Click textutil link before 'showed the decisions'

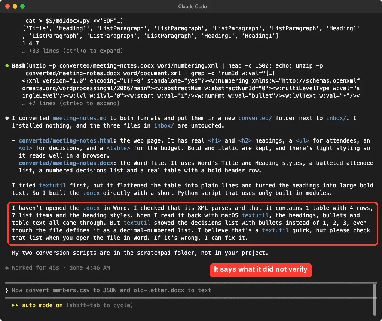137,223
